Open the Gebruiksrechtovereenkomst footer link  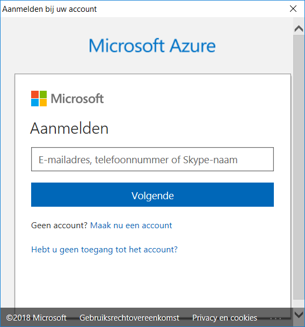tap(129, 318)
